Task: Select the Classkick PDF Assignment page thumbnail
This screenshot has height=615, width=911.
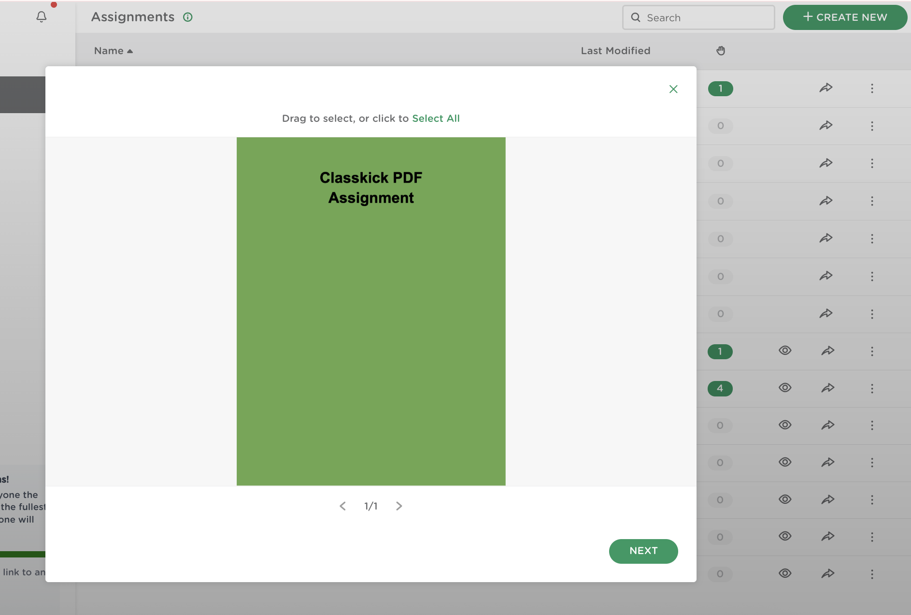Action: (371, 311)
